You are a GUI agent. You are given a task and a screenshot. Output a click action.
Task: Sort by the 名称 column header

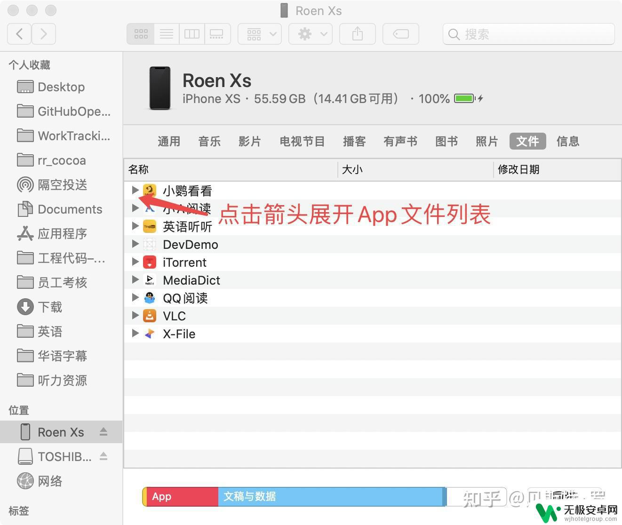(231, 170)
